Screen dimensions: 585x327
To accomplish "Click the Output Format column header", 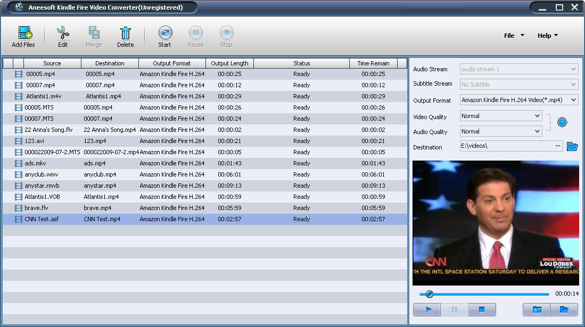I will (x=172, y=63).
